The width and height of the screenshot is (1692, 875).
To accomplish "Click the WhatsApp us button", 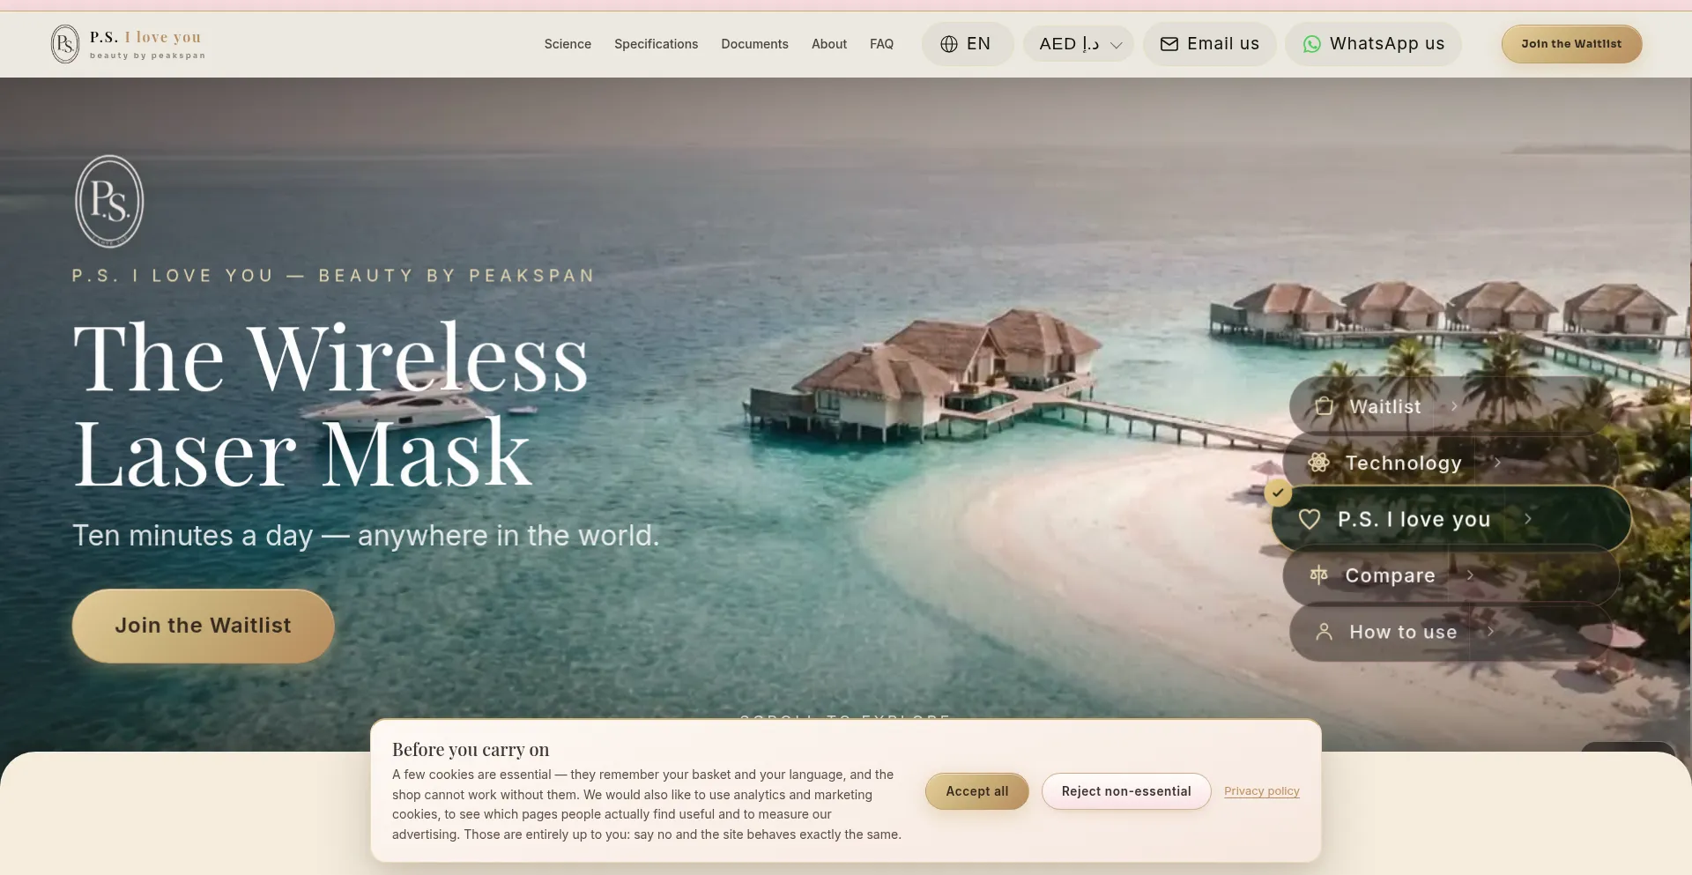I will pyautogui.click(x=1373, y=44).
